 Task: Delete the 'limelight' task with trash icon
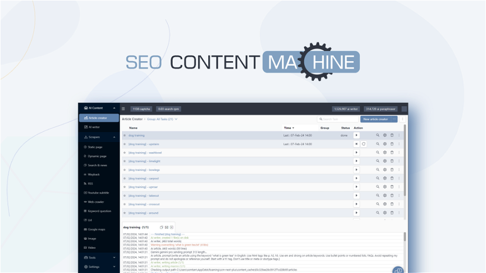pos(392,161)
